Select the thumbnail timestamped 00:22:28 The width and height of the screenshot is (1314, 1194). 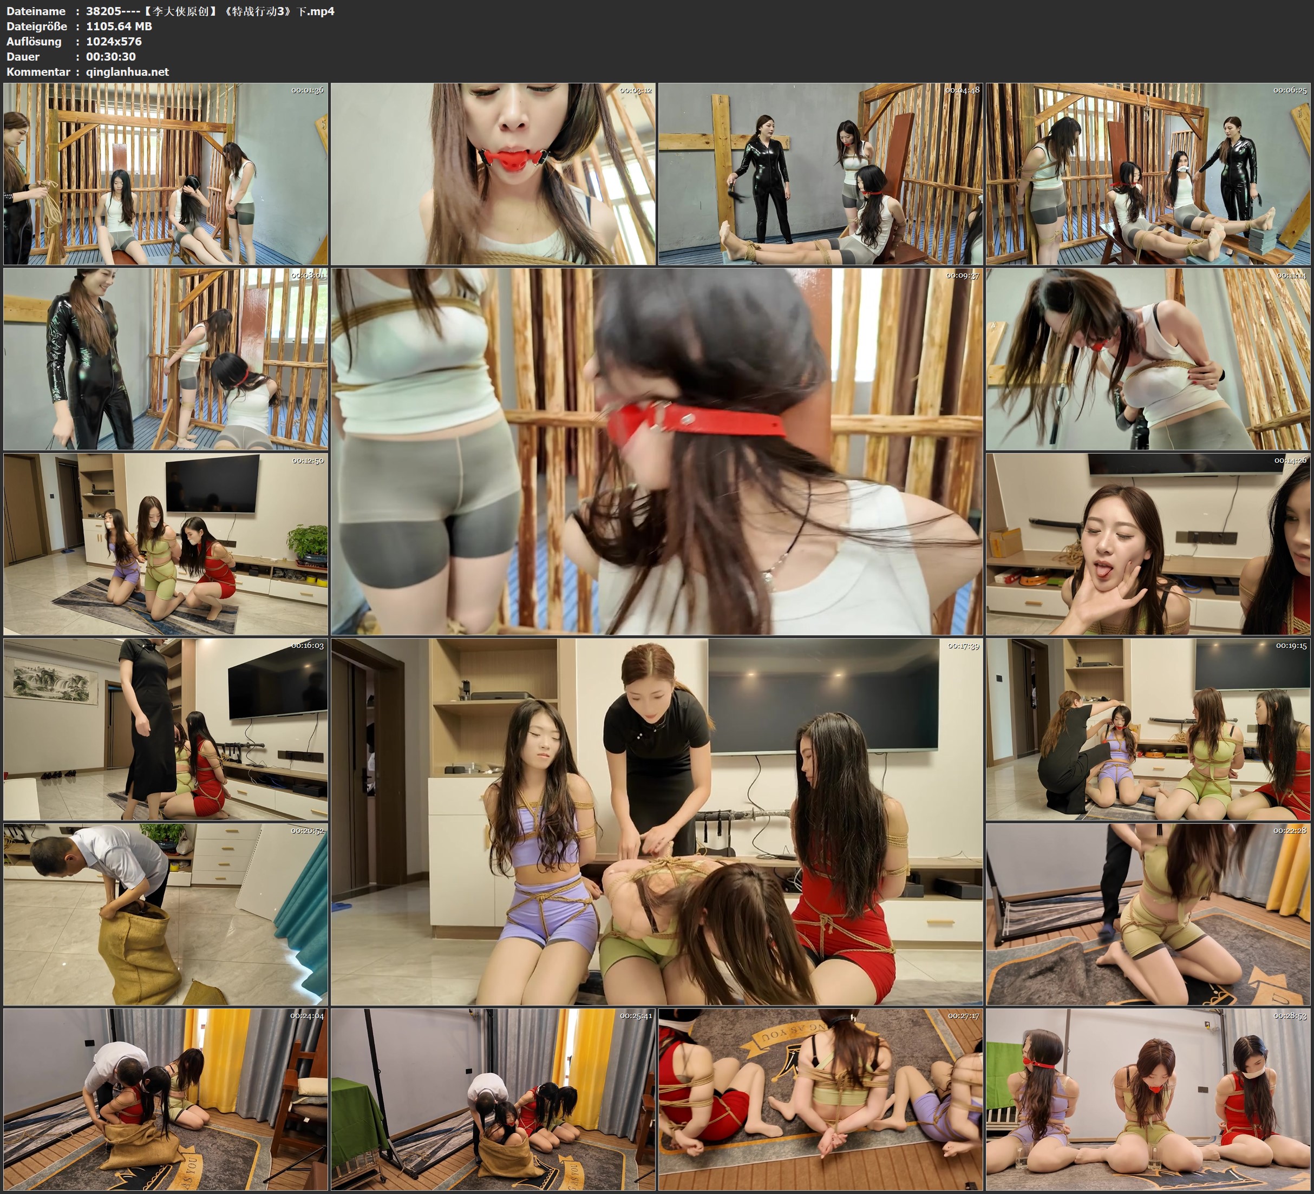click(1148, 914)
